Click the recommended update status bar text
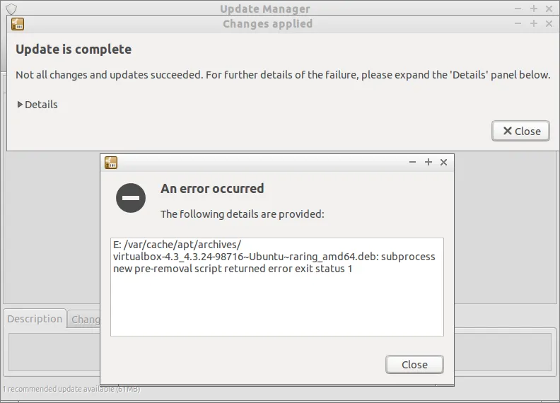Screen dimensions: 560x403 coord(49,390)
